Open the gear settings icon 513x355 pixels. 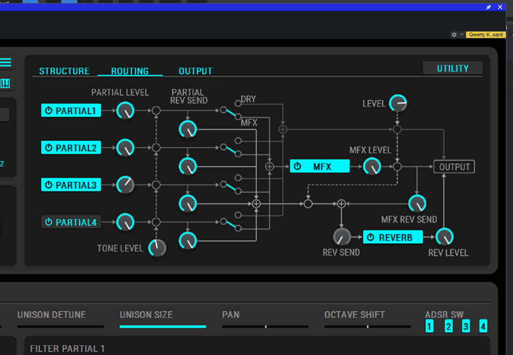[x=454, y=35]
